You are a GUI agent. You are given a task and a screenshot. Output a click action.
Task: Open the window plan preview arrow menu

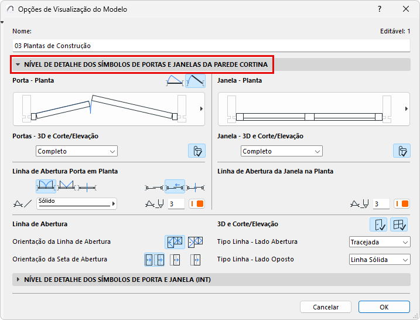point(407,109)
